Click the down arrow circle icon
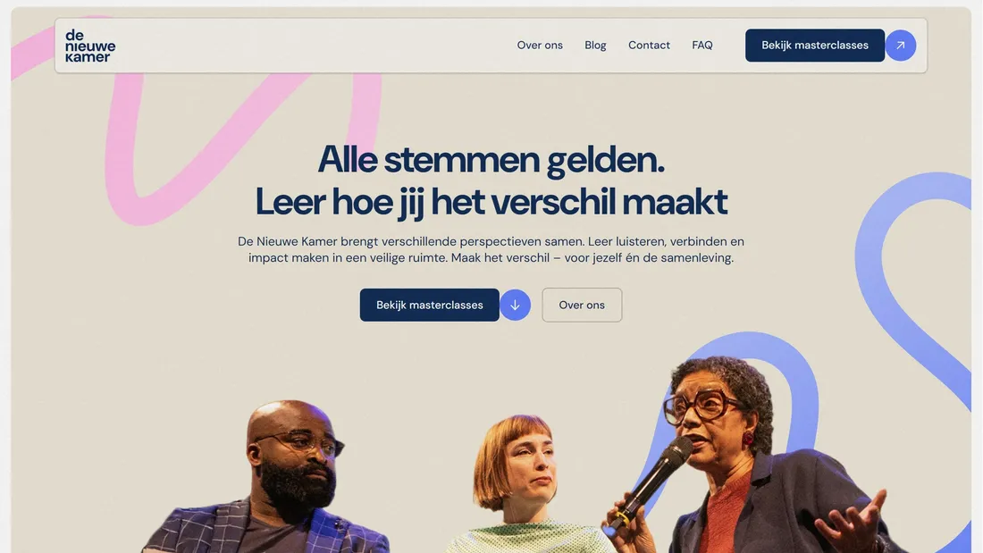 click(515, 305)
